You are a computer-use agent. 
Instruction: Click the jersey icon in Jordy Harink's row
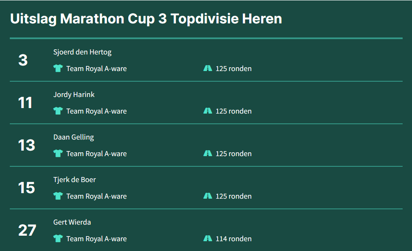tap(58, 111)
